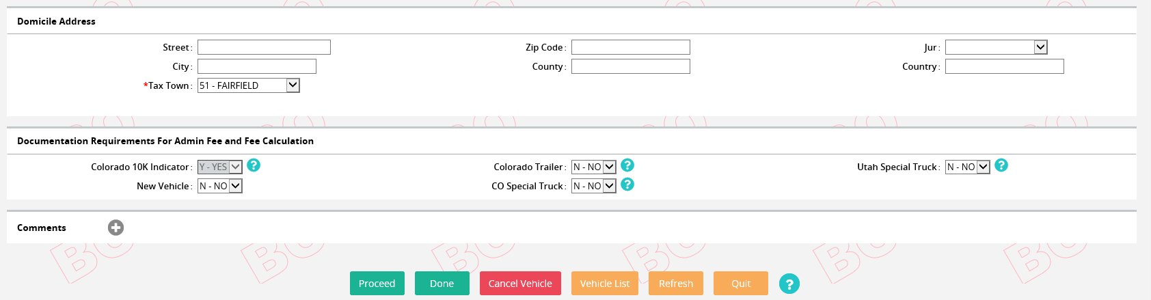The height and width of the screenshot is (300, 1151).
Task: Open help icon beside Utah Special Truck
Action: pos(1001,165)
